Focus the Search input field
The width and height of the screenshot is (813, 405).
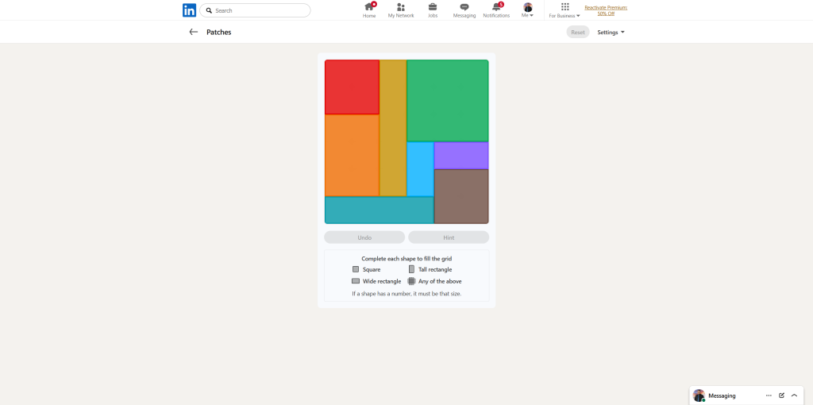coord(255,10)
